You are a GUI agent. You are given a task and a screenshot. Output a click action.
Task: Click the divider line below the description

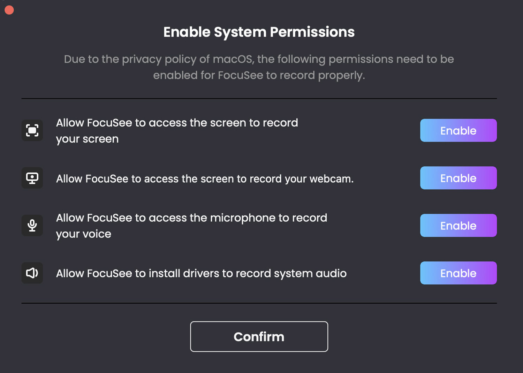[x=259, y=99]
